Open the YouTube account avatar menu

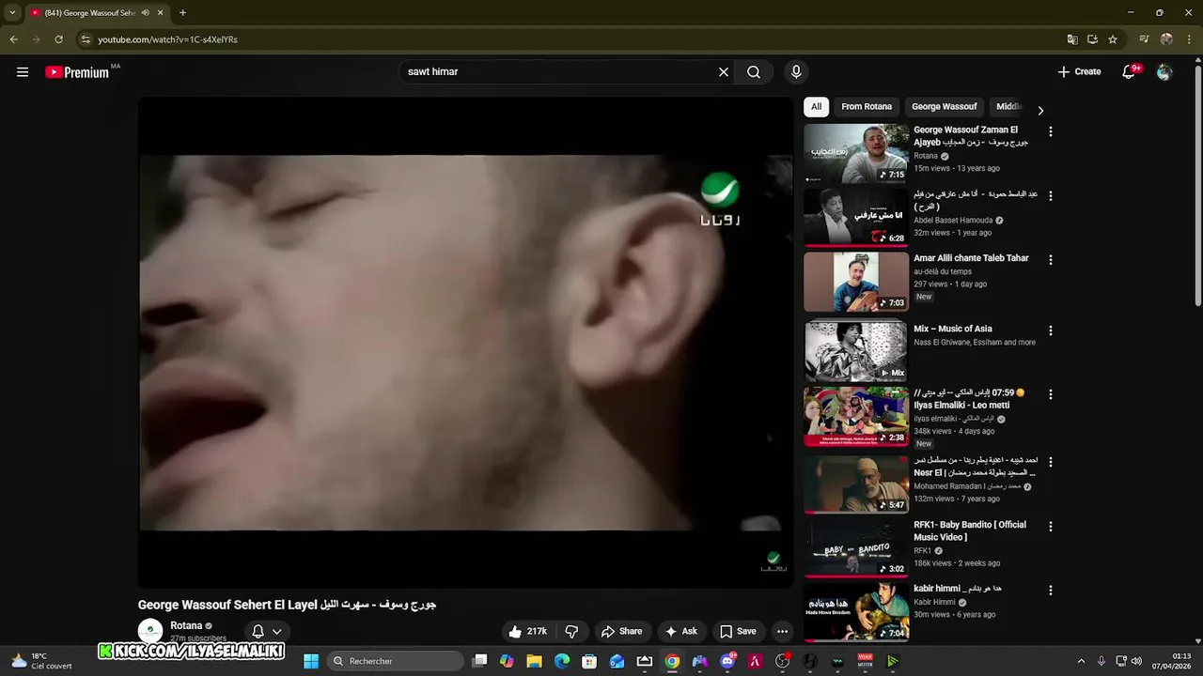pyautogui.click(x=1164, y=72)
